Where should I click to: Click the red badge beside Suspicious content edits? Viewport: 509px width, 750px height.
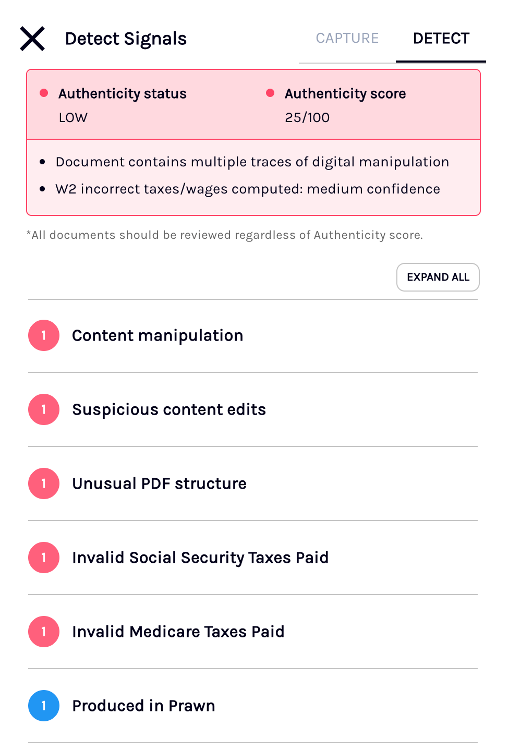44,409
